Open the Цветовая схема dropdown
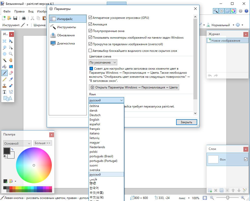 [x=103, y=62]
